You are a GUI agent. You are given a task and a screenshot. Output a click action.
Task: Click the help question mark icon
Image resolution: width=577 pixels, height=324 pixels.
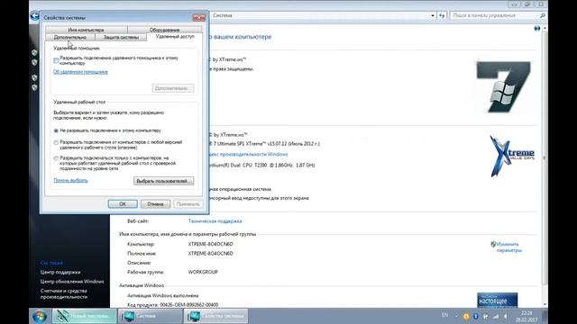point(537,28)
